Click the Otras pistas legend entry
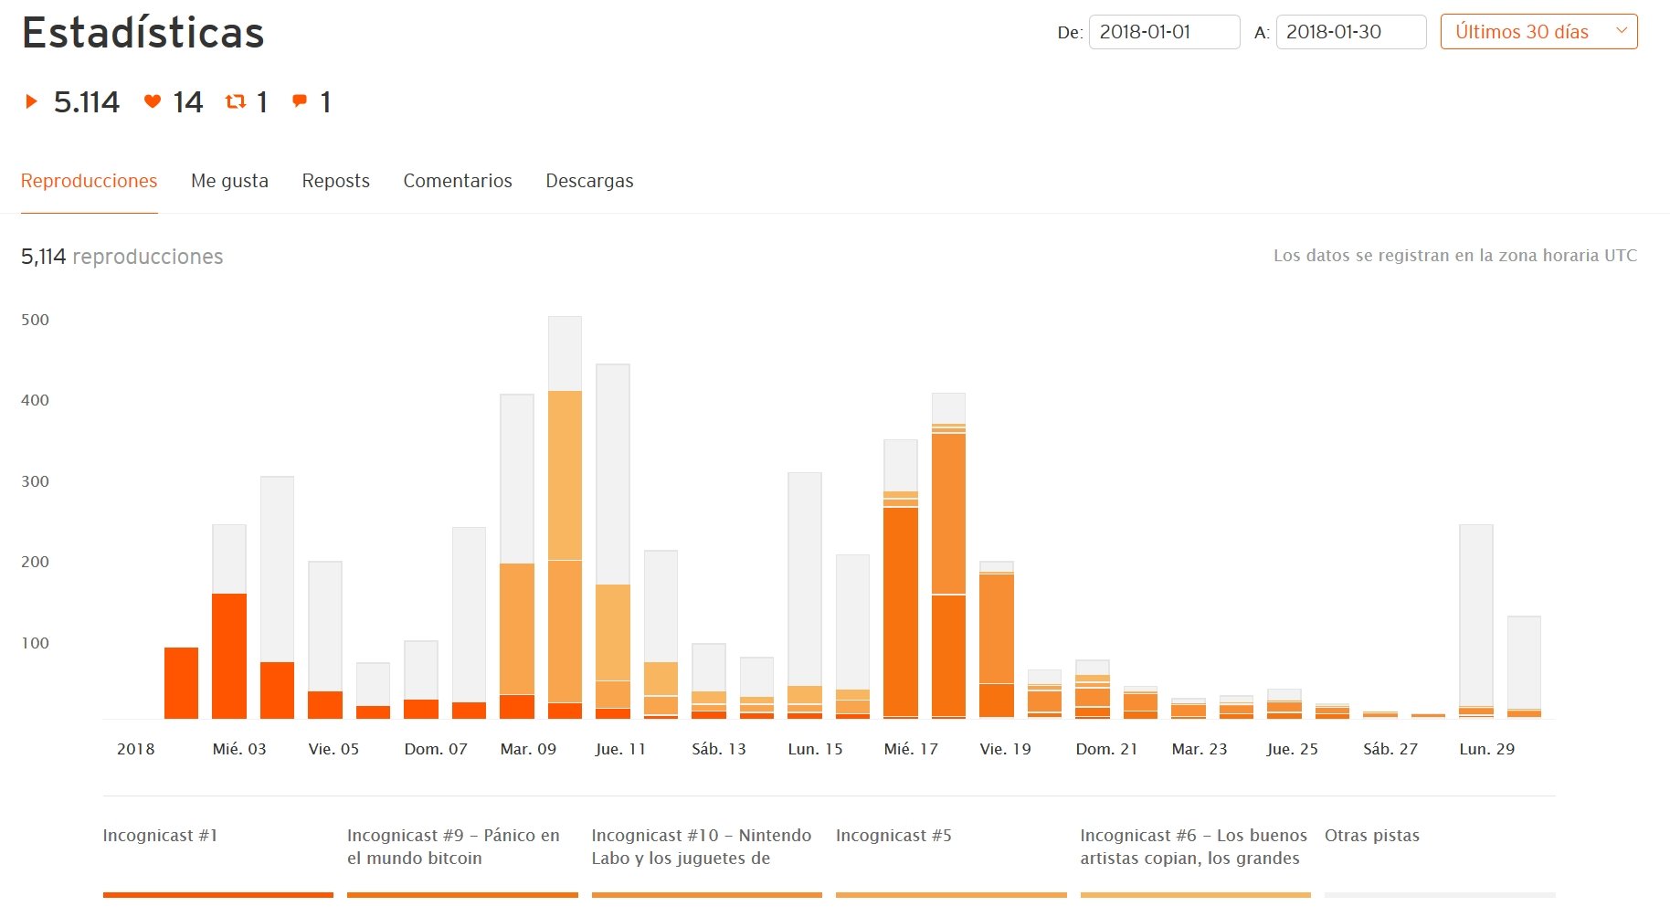 (1371, 836)
